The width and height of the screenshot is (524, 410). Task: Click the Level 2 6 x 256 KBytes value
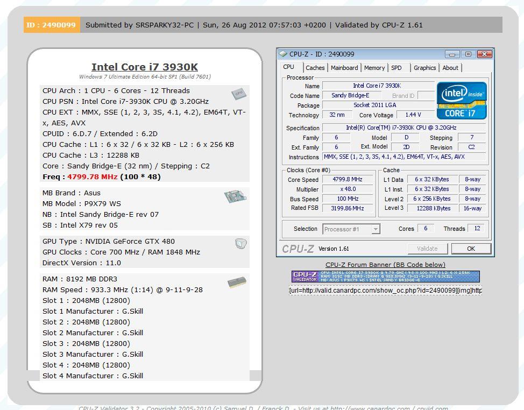433,199
